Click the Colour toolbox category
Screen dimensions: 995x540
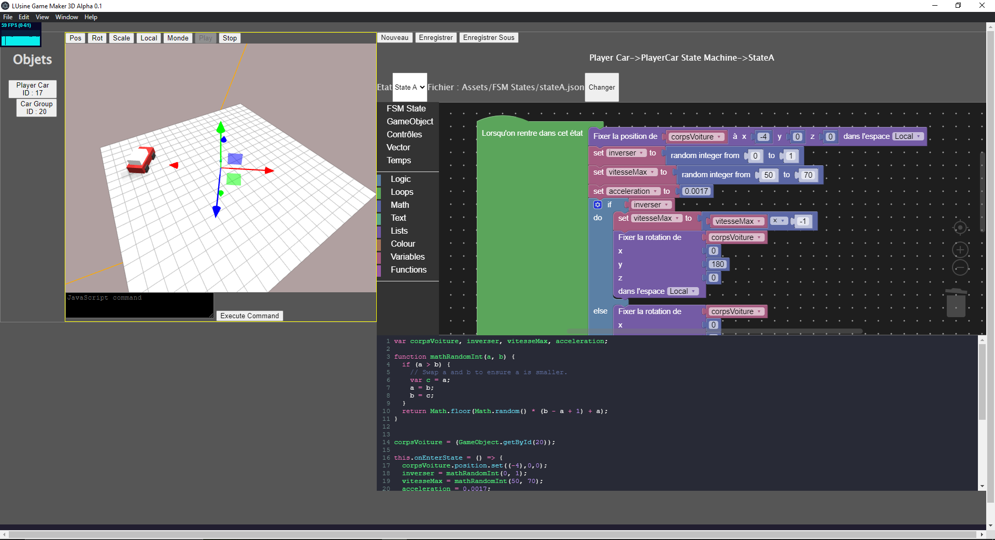[x=403, y=244]
